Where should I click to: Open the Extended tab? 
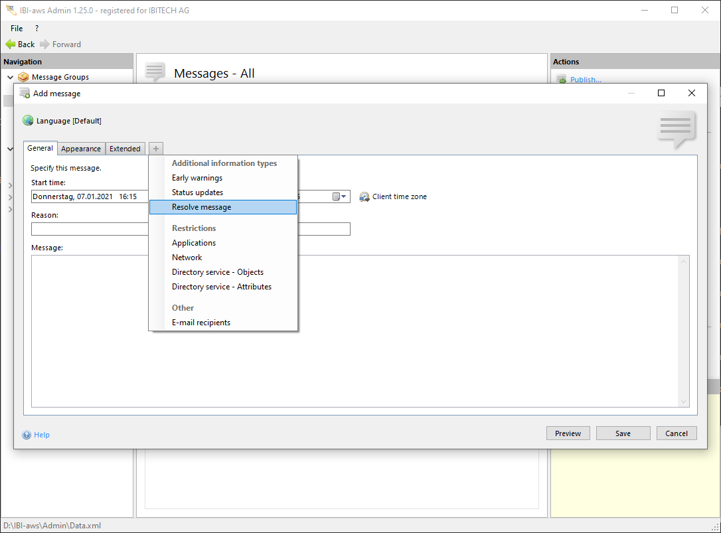(125, 149)
